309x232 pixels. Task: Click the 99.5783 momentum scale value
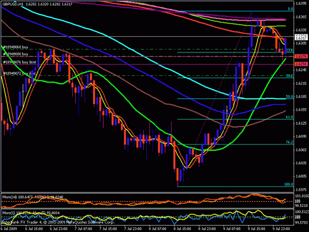(x=302, y=223)
